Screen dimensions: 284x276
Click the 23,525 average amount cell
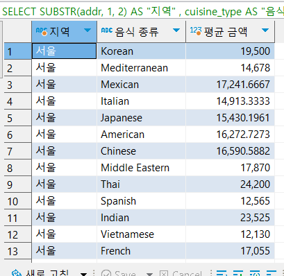point(231,218)
